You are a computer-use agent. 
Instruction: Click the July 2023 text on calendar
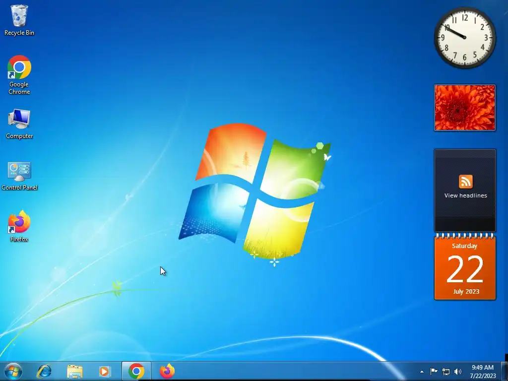[466, 292]
